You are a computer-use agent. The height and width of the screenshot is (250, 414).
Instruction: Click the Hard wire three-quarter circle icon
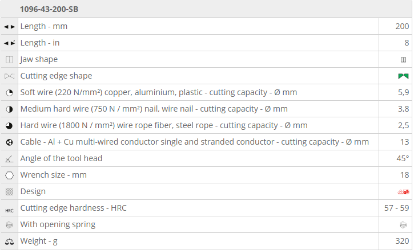click(x=9, y=126)
